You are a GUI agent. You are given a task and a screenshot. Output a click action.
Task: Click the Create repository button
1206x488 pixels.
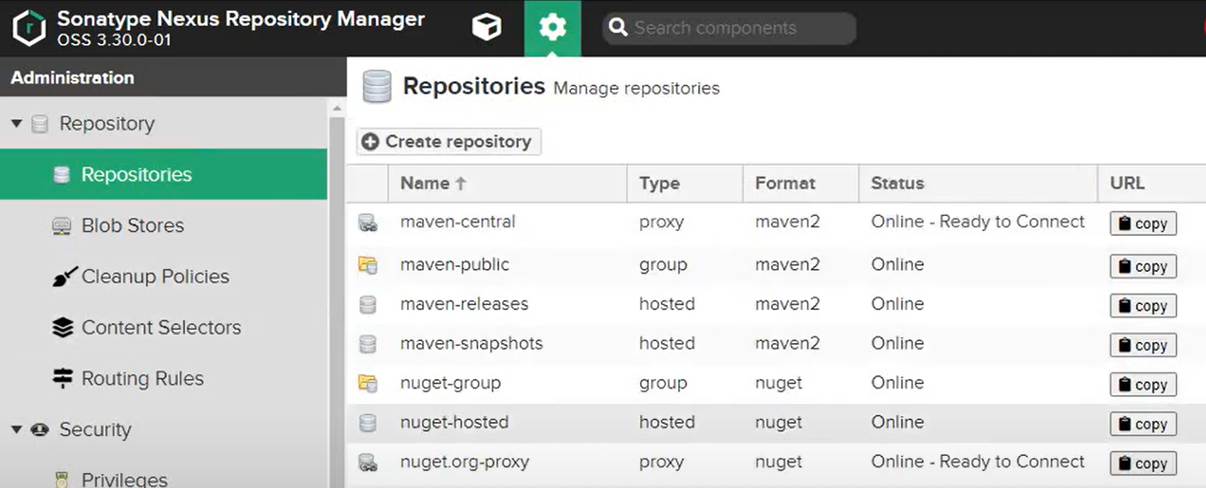449,142
